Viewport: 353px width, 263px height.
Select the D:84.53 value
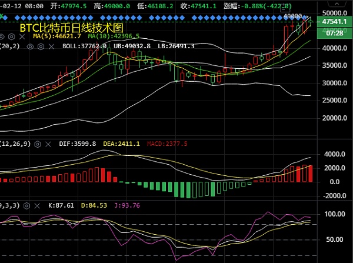coord(94,205)
